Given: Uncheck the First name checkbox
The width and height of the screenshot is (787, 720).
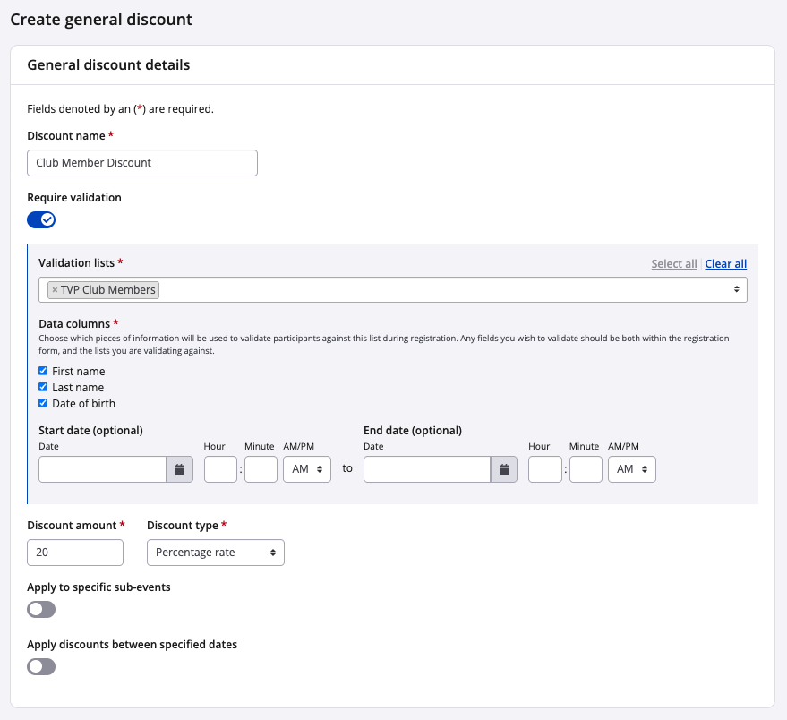Looking at the screenshot, I should [44, 371].
